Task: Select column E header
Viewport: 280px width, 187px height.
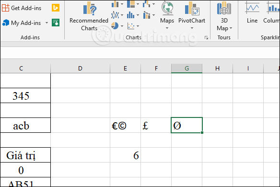Action: pos(125,69)
